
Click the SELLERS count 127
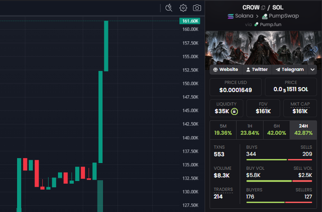(x=308, y=197)
